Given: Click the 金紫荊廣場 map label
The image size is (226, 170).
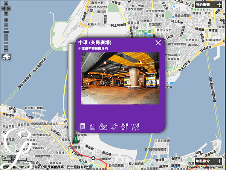Looking at the screenshot, I should pyautogui.click(x=162, y=141).
